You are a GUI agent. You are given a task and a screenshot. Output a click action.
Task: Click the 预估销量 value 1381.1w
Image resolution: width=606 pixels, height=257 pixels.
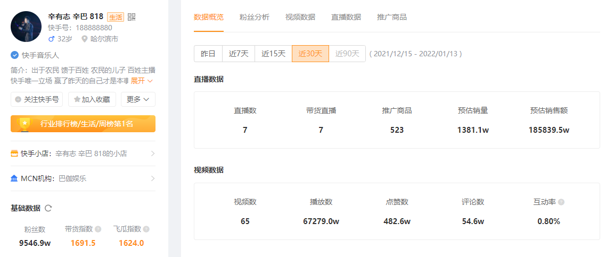click(473, 130)
